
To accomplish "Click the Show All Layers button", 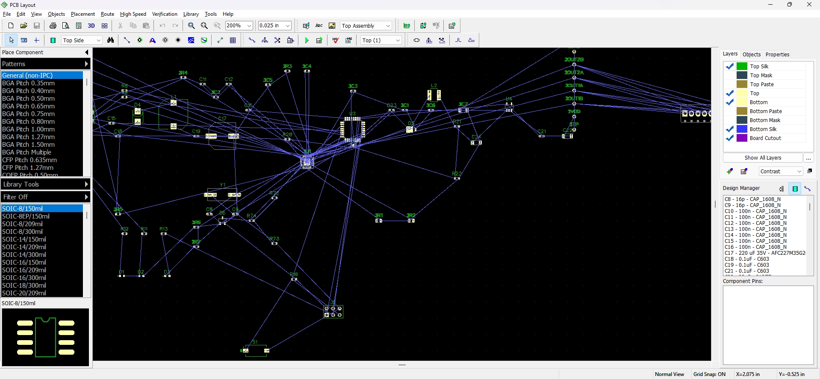I will click(x=763, y=158).
